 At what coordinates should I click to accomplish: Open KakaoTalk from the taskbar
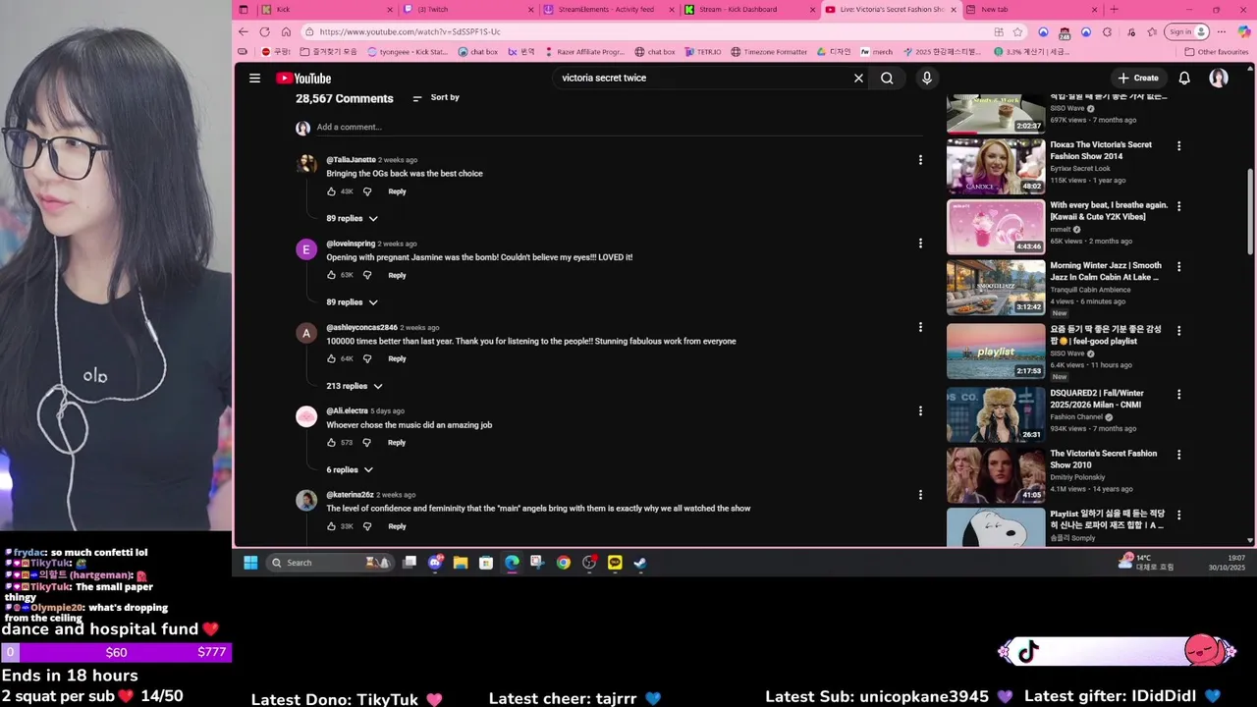click(x=615, y=563)
